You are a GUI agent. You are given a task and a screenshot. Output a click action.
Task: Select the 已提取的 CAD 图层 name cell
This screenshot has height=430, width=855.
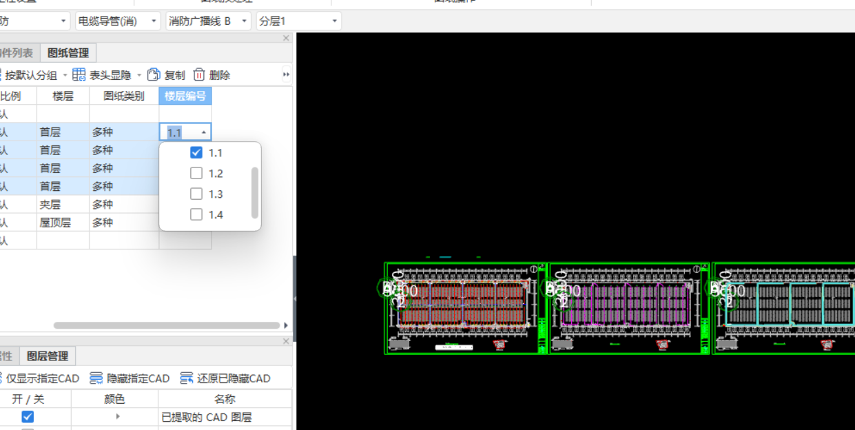(225, 416)
